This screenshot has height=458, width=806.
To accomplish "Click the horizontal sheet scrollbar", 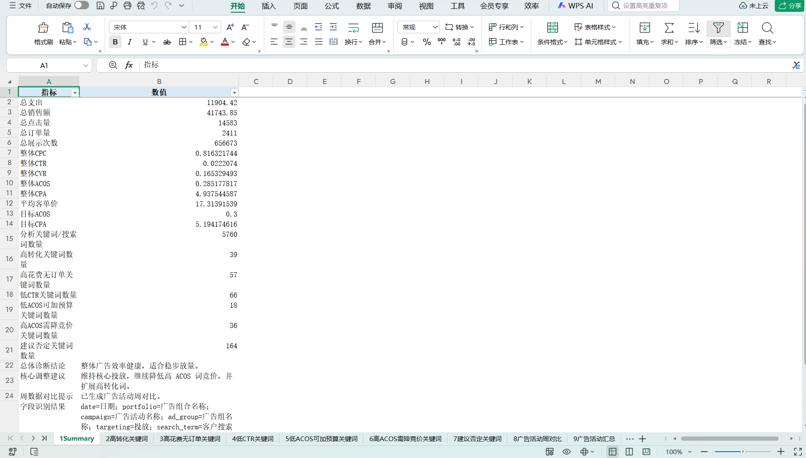I will pos(729,439).
